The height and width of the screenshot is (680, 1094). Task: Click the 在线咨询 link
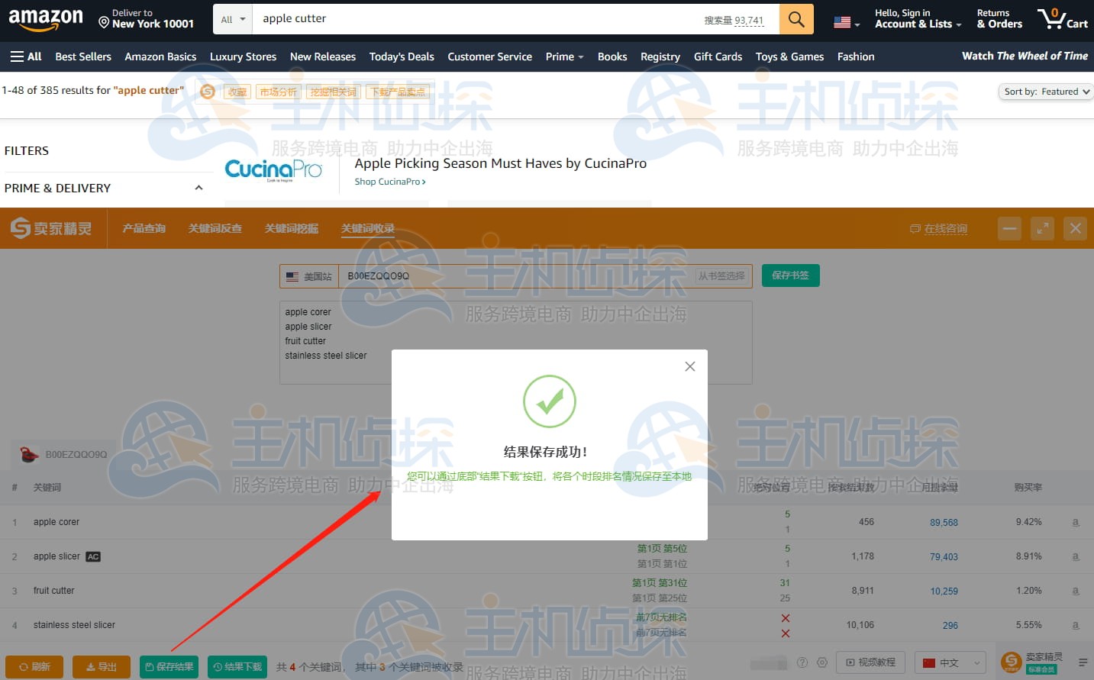pyautogui.click(x=939, y=229)
